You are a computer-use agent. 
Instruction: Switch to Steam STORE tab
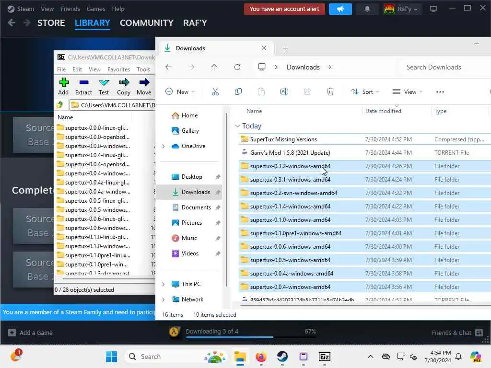point(51,23)
